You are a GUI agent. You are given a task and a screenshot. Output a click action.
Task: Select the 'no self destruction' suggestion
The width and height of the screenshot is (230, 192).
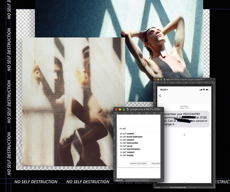tap(129, 143)
